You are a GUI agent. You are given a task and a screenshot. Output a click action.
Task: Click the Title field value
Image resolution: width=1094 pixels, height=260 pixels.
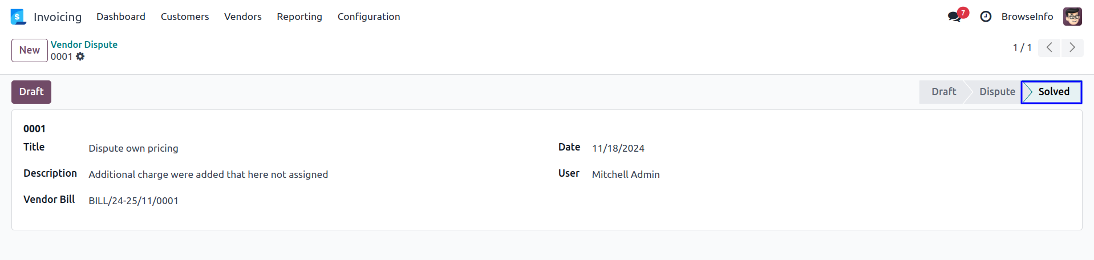click(133, 148)
